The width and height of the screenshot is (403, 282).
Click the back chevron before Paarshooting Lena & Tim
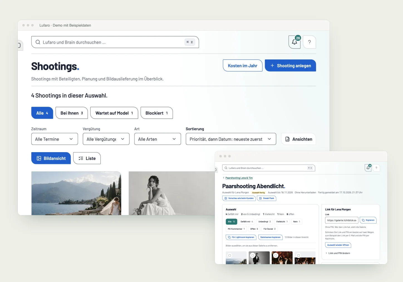point(223,178)
